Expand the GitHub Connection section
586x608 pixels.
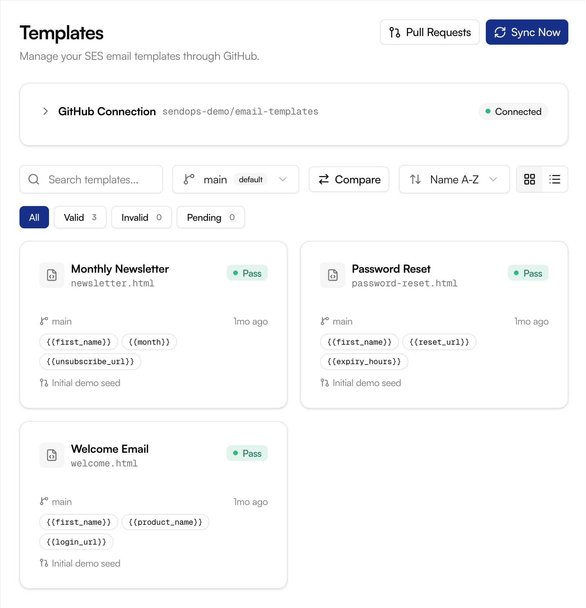pos(45,111)
